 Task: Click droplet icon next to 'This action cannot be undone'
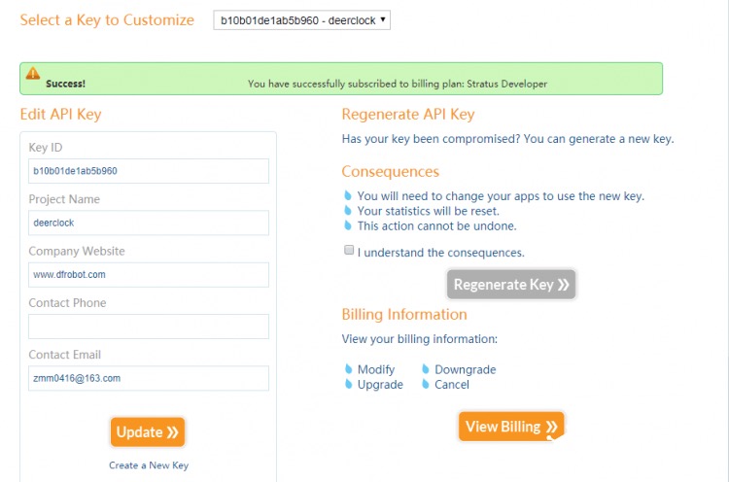pyautogui.click(x=347, y=225)
